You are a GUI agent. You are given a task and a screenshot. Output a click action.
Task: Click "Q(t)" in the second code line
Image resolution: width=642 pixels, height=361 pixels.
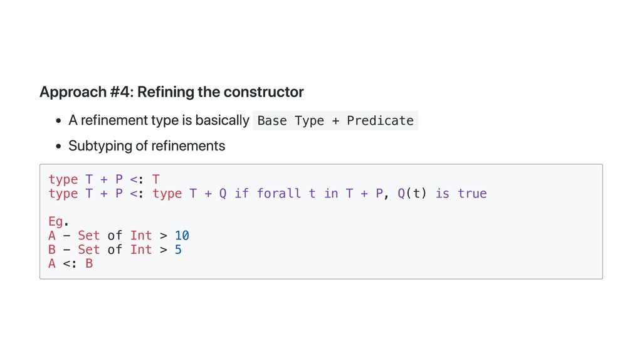(412, 193)
